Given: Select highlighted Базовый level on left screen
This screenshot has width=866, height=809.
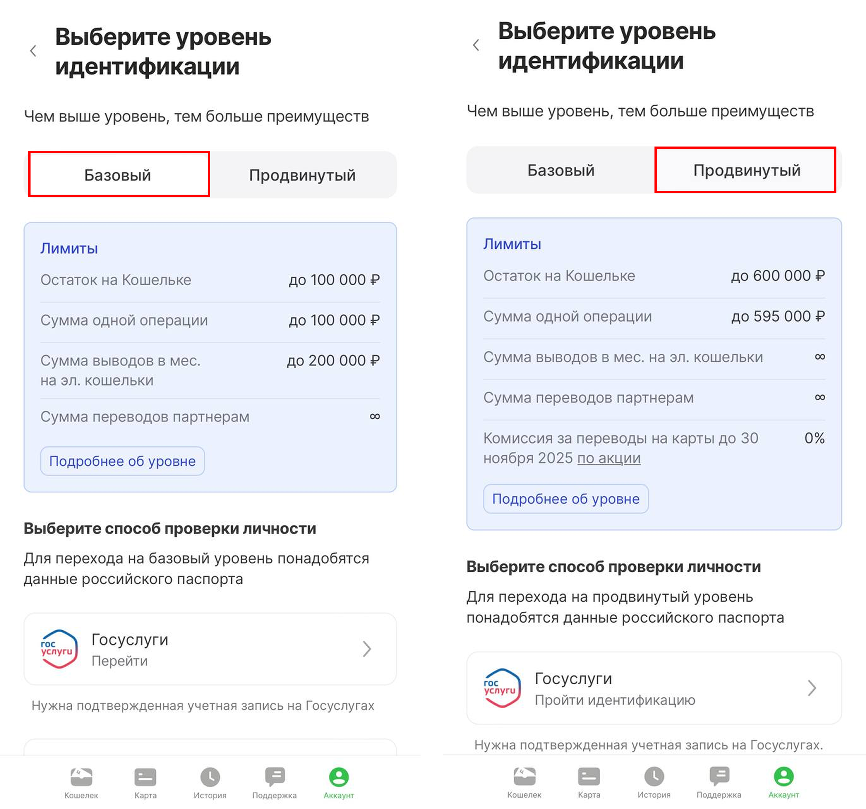Looking at the screenshot, I should (118, 175).
